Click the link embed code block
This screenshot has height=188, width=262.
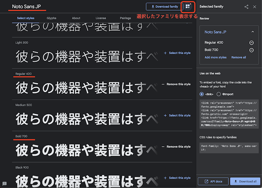(x=229, y=114)
